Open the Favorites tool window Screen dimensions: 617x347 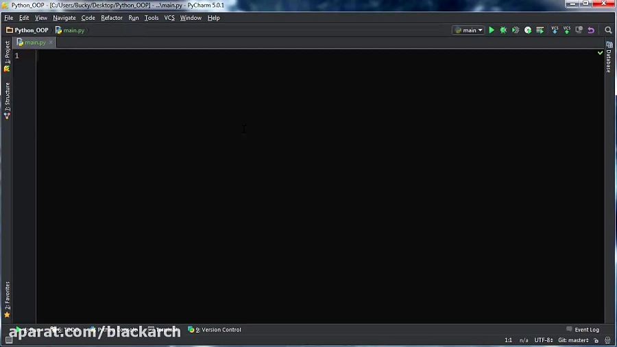coord(7,300)
